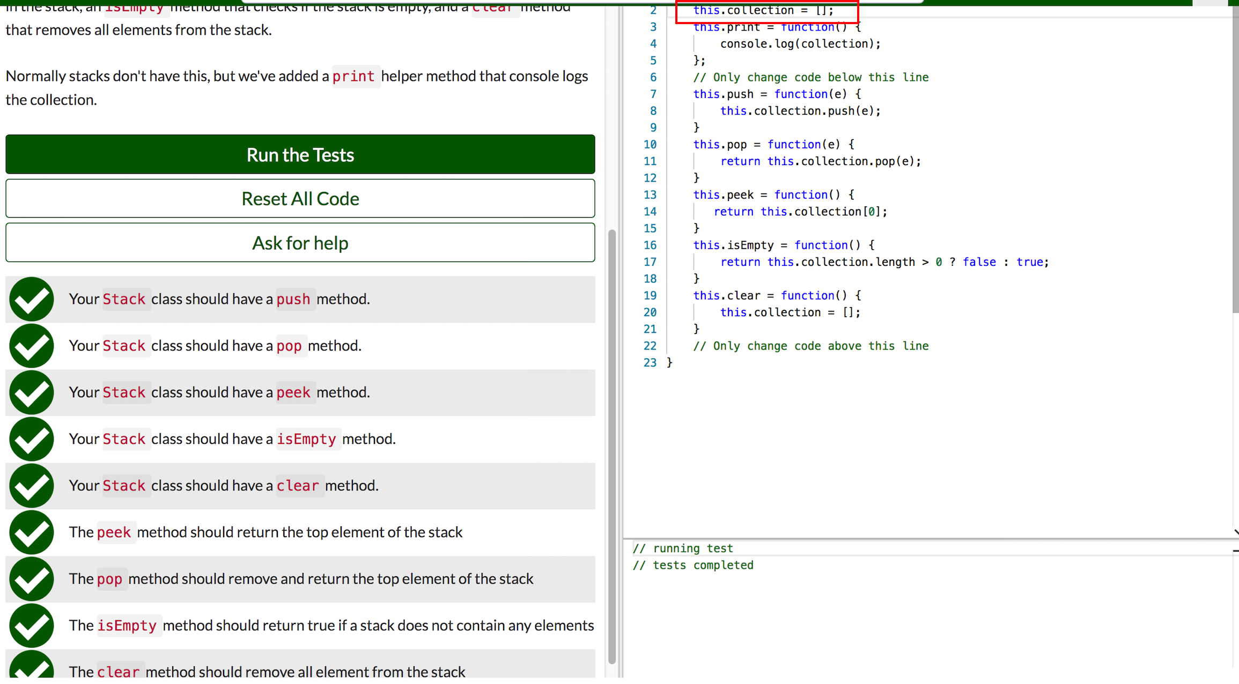Click checkmark beside the isEmpty method test
Image resolution: width=1239 pixels, height=684 pixels.
click(x=31, y=439)
